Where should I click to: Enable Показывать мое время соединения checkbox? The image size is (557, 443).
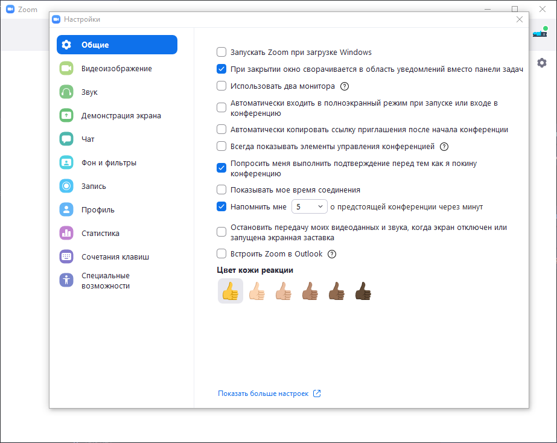click(221, 190)
